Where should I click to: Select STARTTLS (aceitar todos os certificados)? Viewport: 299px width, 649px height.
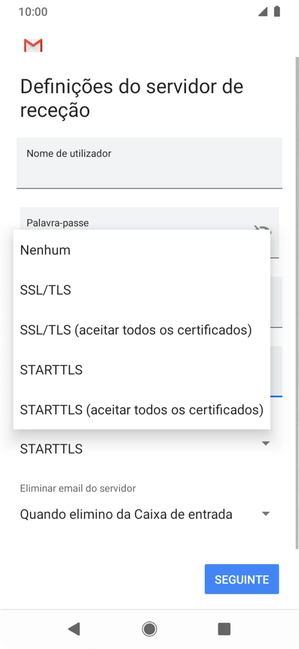141,409
